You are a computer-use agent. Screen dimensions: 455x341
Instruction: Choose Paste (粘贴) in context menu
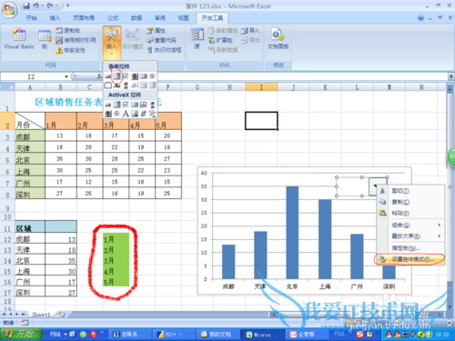[x=410, y=213]
